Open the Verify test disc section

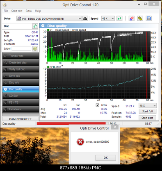click(21, 69)
